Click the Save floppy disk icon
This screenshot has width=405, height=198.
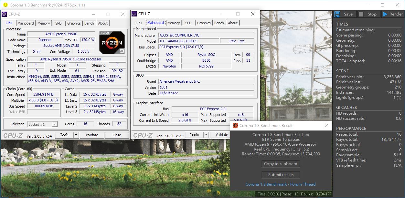(x=337, y=14)
